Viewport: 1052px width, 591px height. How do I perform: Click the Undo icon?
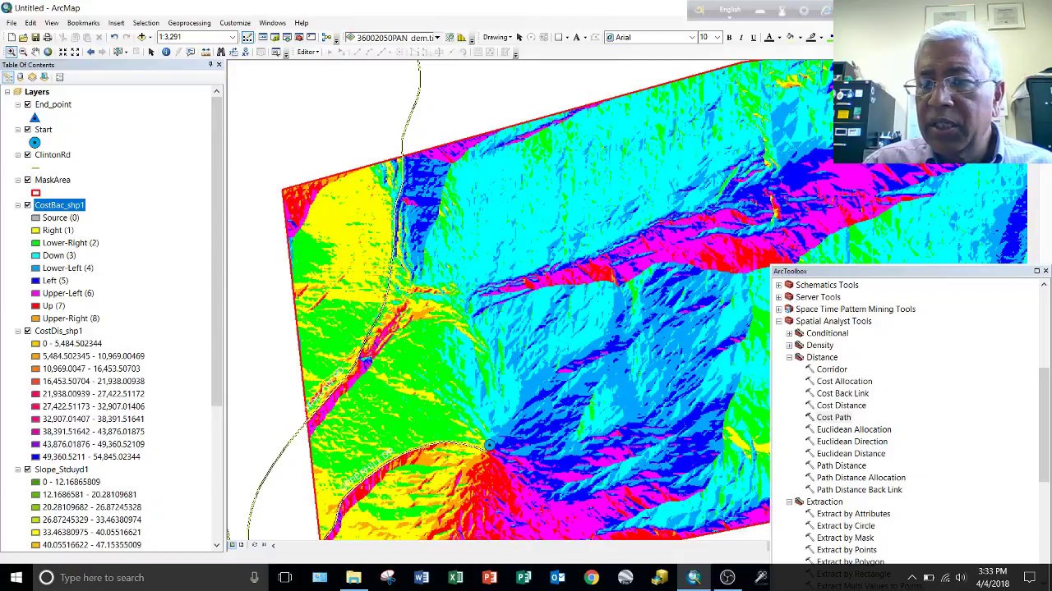114,38
